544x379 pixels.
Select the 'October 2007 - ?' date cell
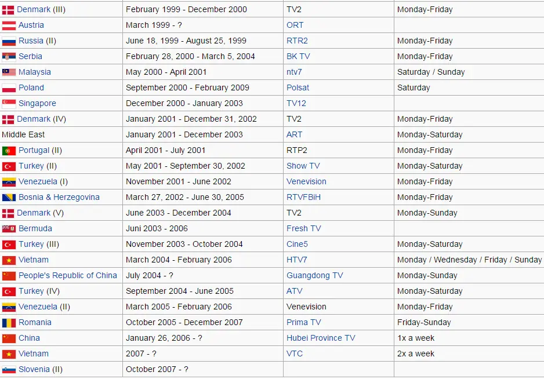click(x=157, y=369)
